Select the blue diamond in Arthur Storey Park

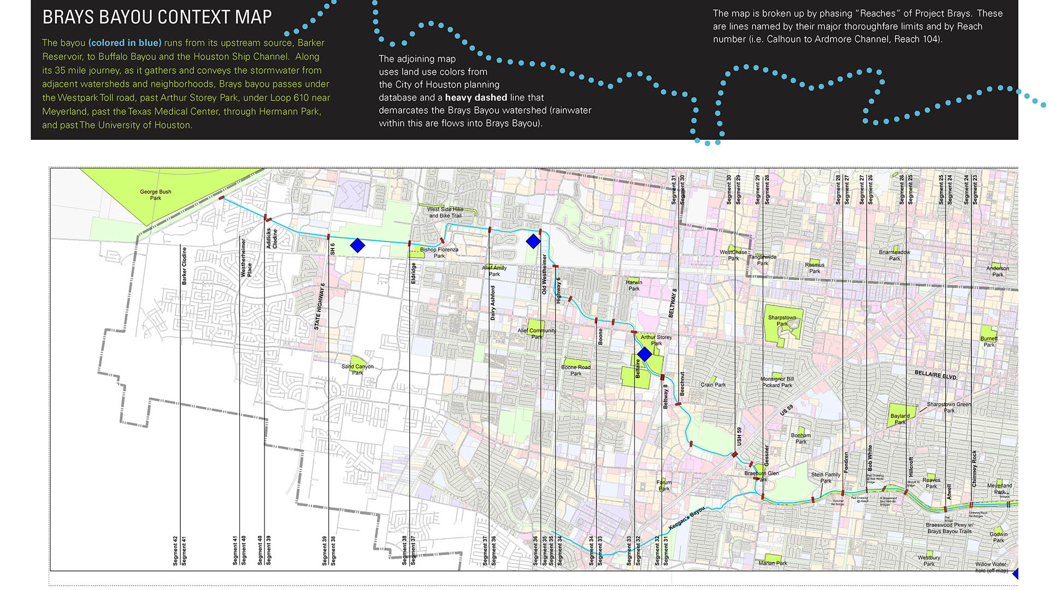[x=645, y=354]
